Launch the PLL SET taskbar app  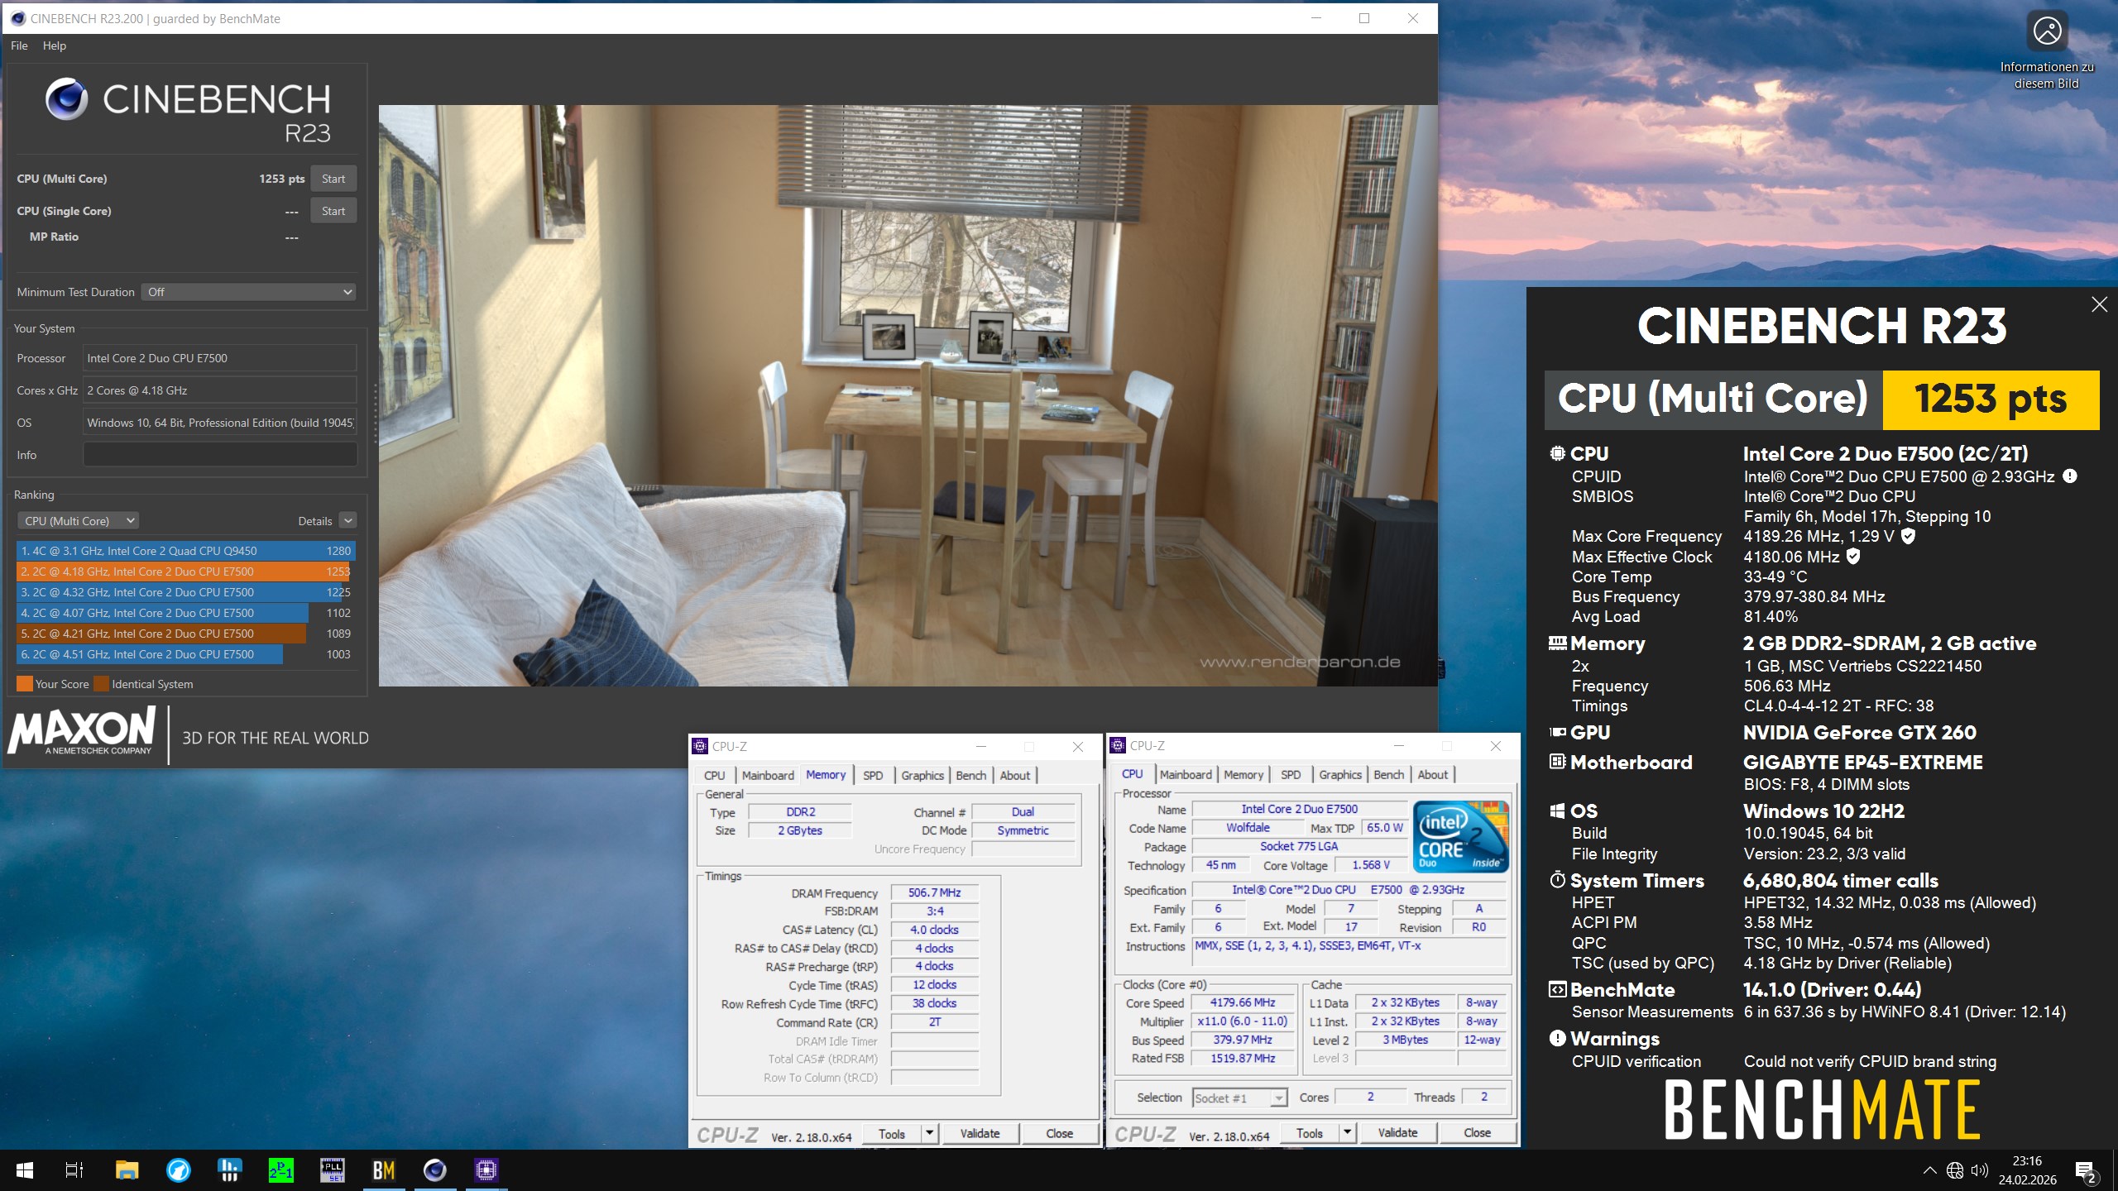[x=332, y=1170]
